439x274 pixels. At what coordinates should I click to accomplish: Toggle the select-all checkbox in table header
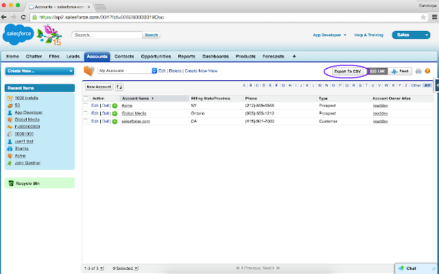(86, 98)
